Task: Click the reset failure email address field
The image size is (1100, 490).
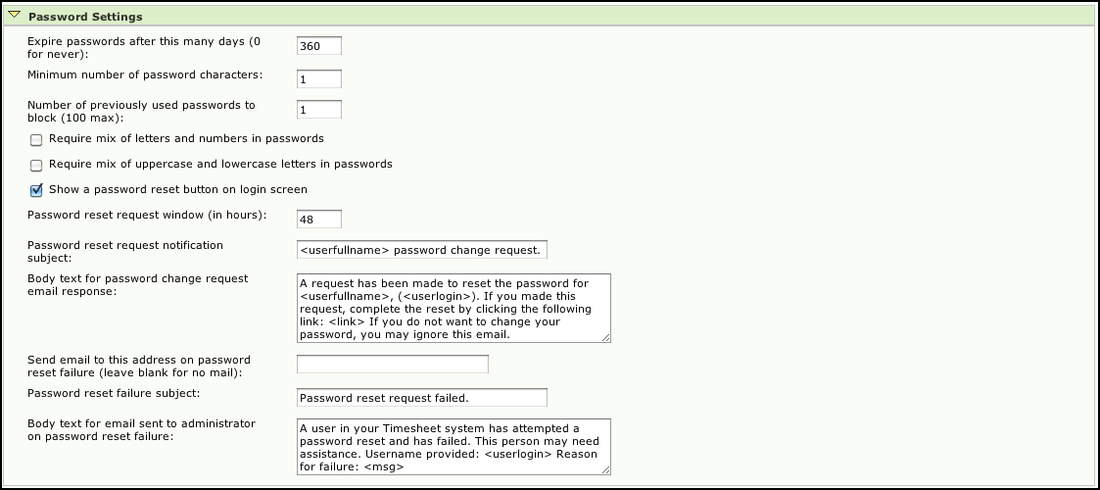Action: tap(392, 365)
